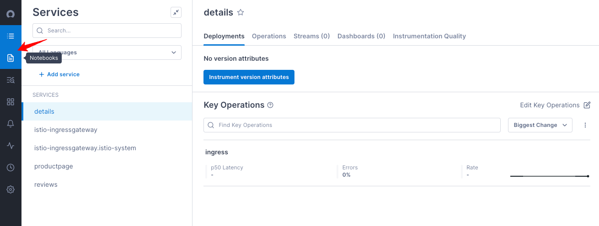The width and height of the screenshot is (599, 226).
Task: Switch to the Operations tab
Action: 269,36
